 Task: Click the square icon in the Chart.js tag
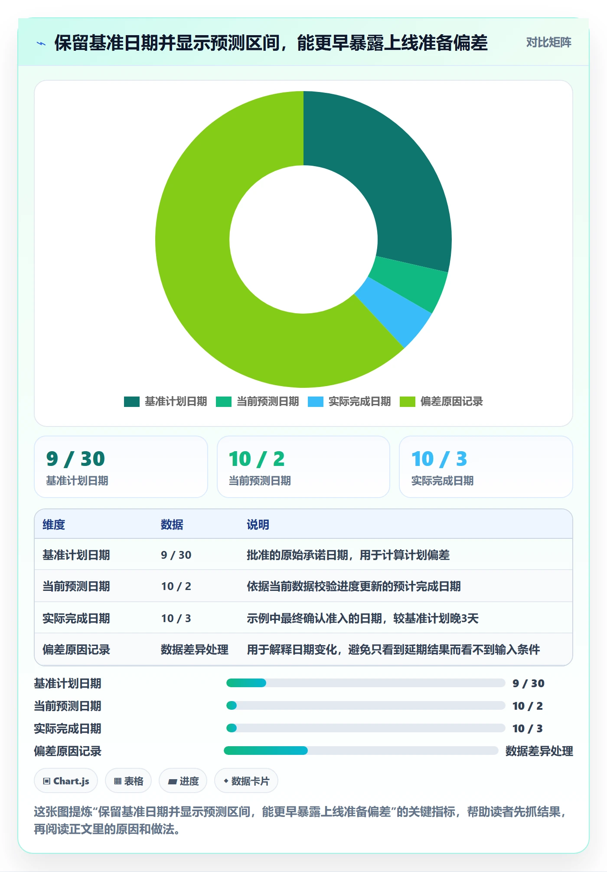click(x=47, y=781)
